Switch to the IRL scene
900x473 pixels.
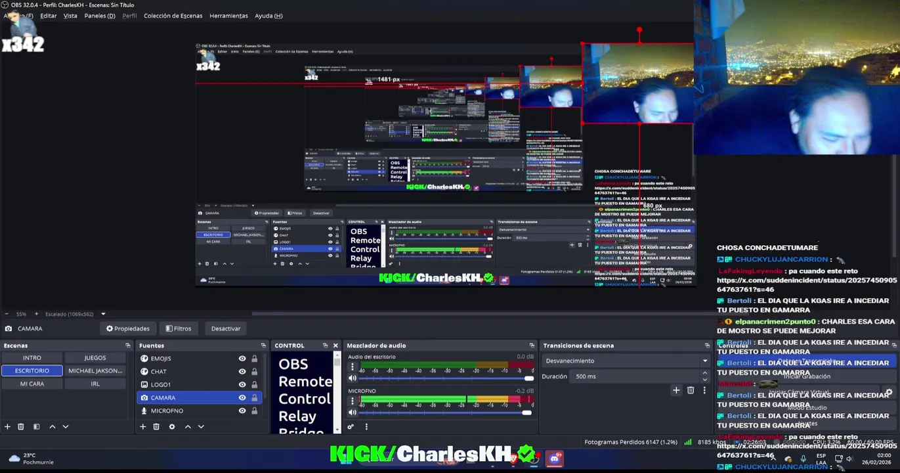[95, 384]
